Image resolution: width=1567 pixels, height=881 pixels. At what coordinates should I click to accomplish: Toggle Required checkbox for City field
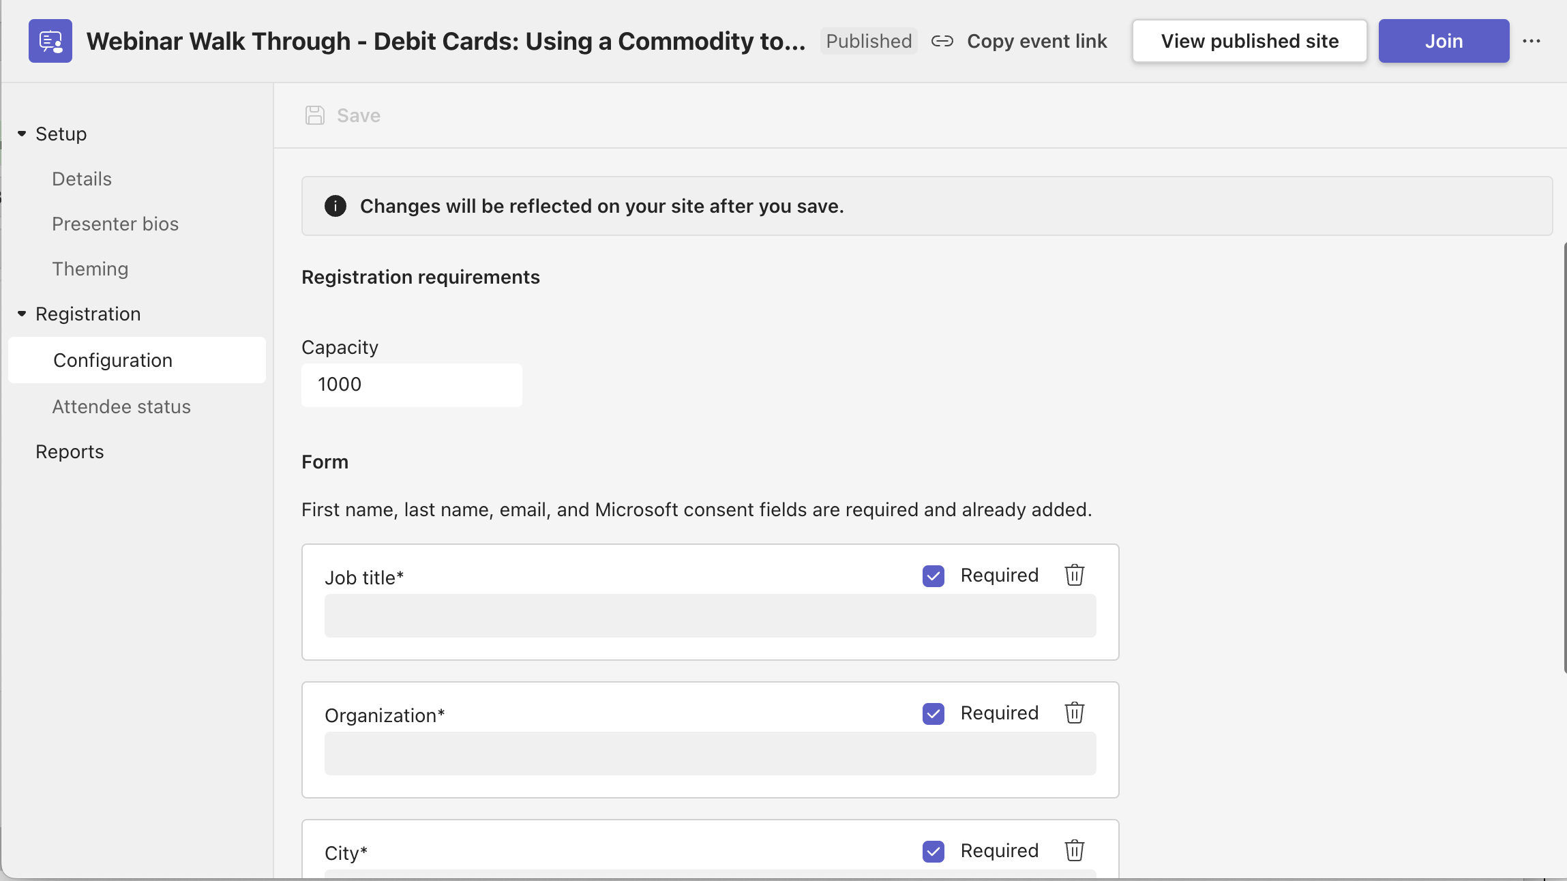932,851
